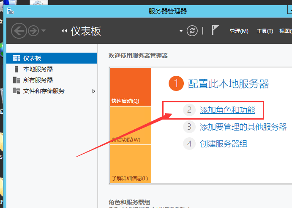Select 文件和存储服务 in the sidebar
This screenshot has height=208, width=292.
tap(44, 91)
